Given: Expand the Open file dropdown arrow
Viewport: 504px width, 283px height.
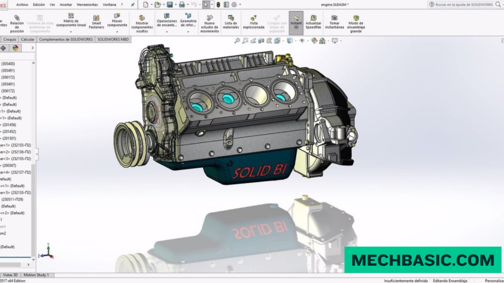Looking at the screenshot, I should 163,4.
